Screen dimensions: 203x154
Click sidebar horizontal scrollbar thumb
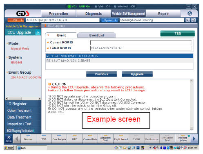(x=15, y=98)
